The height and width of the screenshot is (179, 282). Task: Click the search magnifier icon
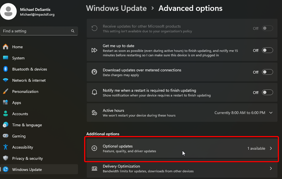click(73, 31)
